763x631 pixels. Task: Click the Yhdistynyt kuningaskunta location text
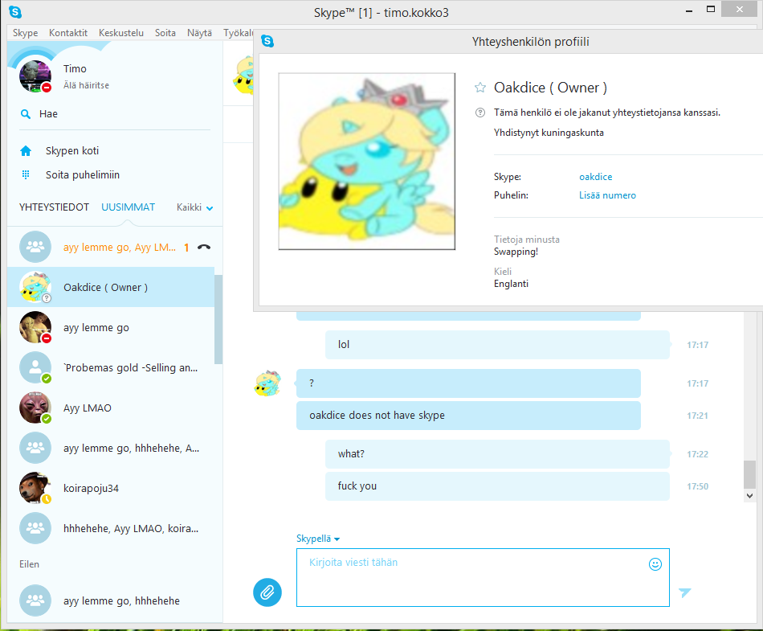(x=549, y=133)
